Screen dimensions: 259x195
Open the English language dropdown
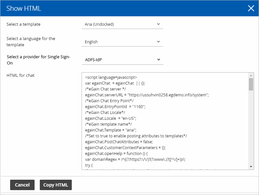(x=122, y=42)
